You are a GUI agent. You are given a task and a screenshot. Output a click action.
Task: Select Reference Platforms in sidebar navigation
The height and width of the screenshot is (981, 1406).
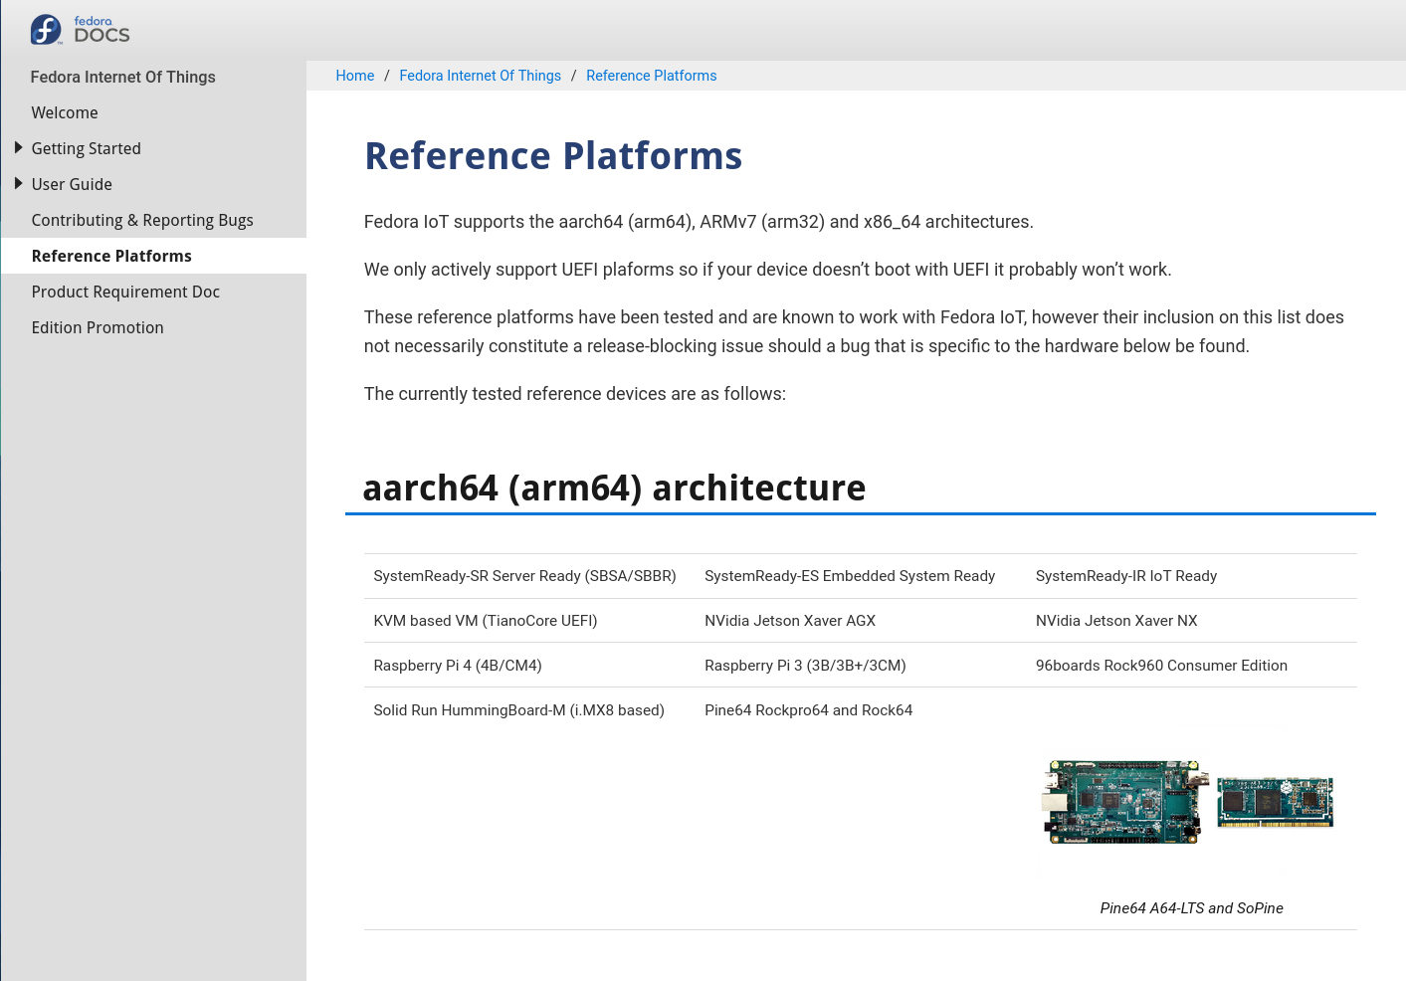111,256
